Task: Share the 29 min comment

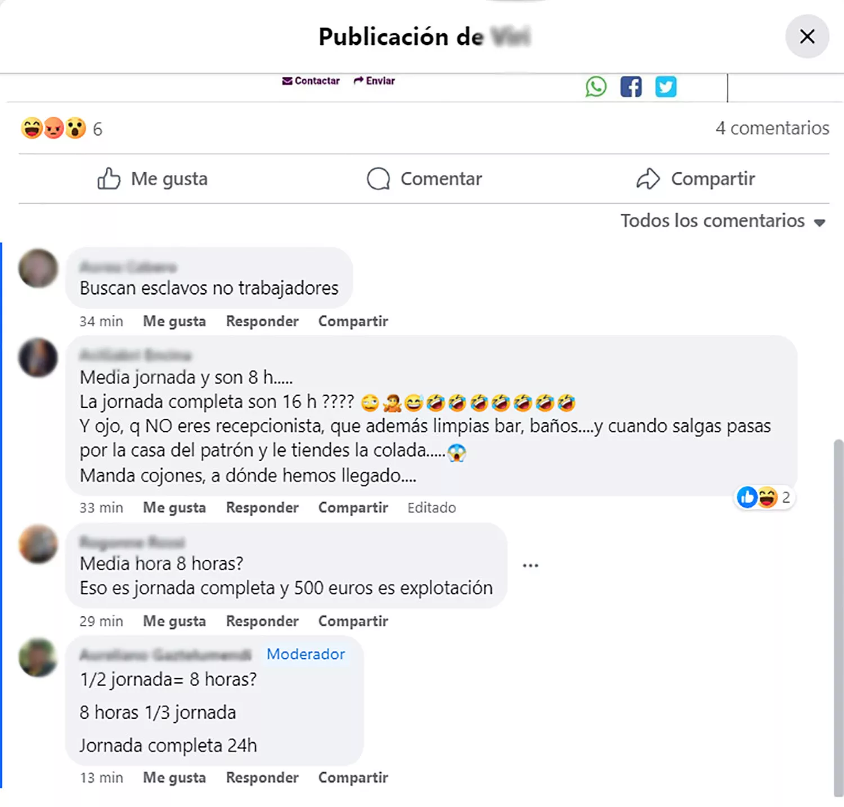Action: (353, 621)
